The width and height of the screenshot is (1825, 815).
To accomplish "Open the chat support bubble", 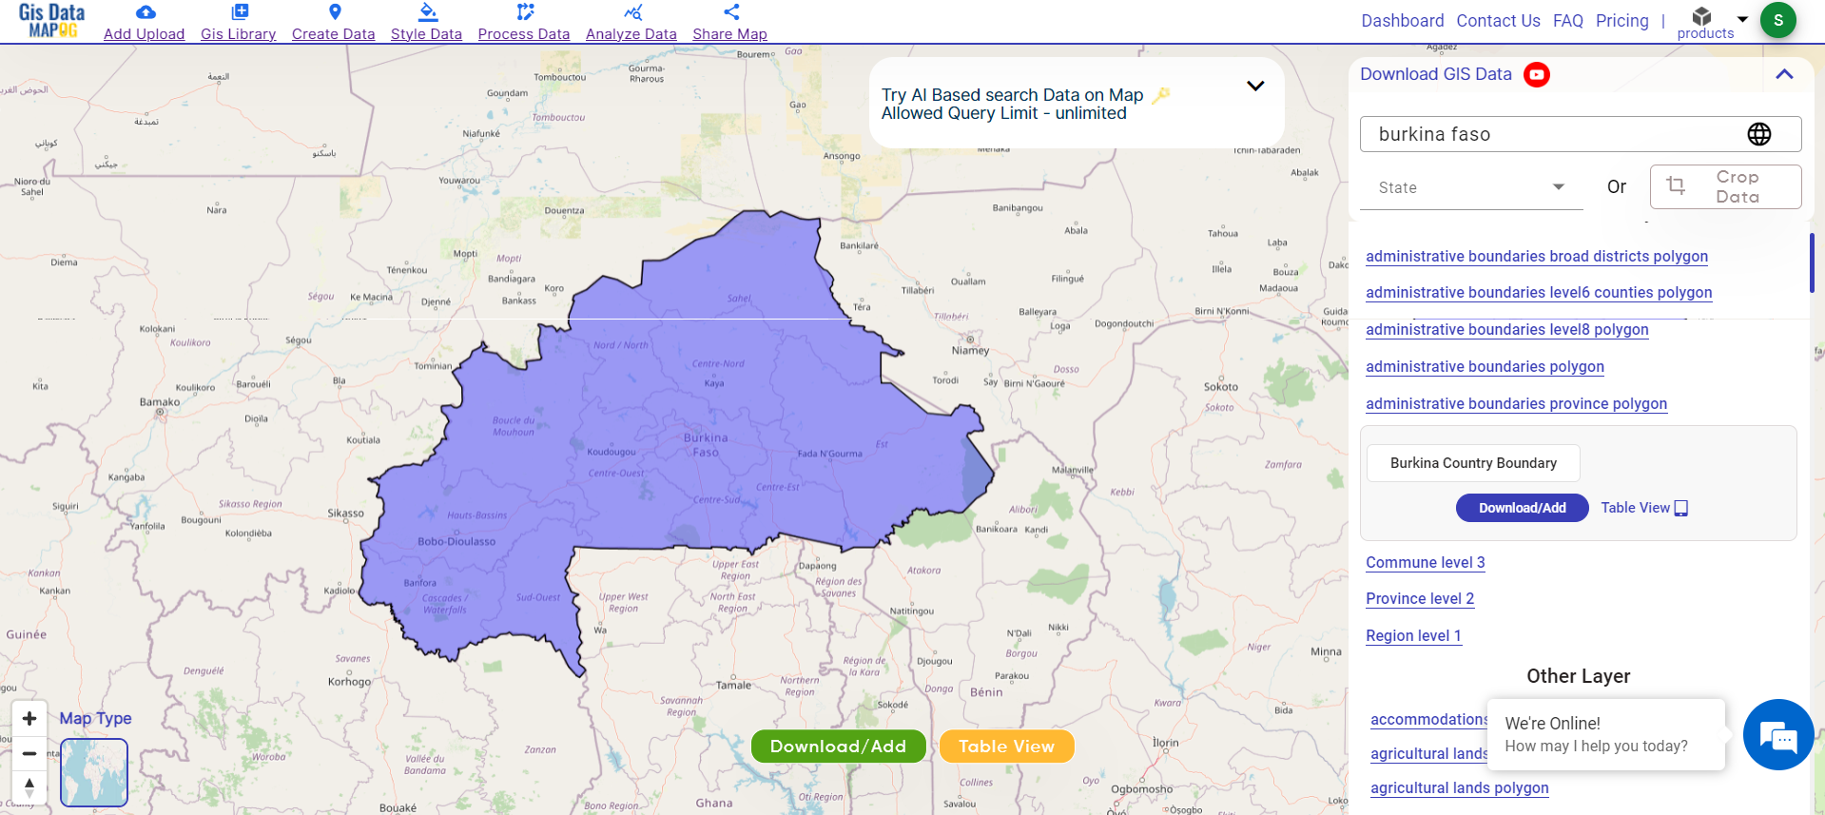I will pos(1777,735).
